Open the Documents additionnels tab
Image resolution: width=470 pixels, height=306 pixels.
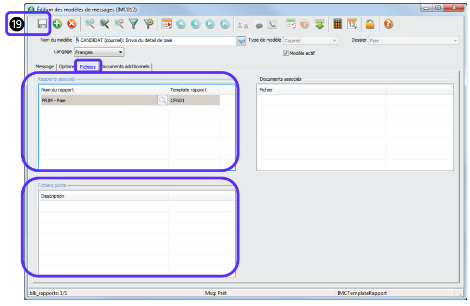[x=125, y=67]
